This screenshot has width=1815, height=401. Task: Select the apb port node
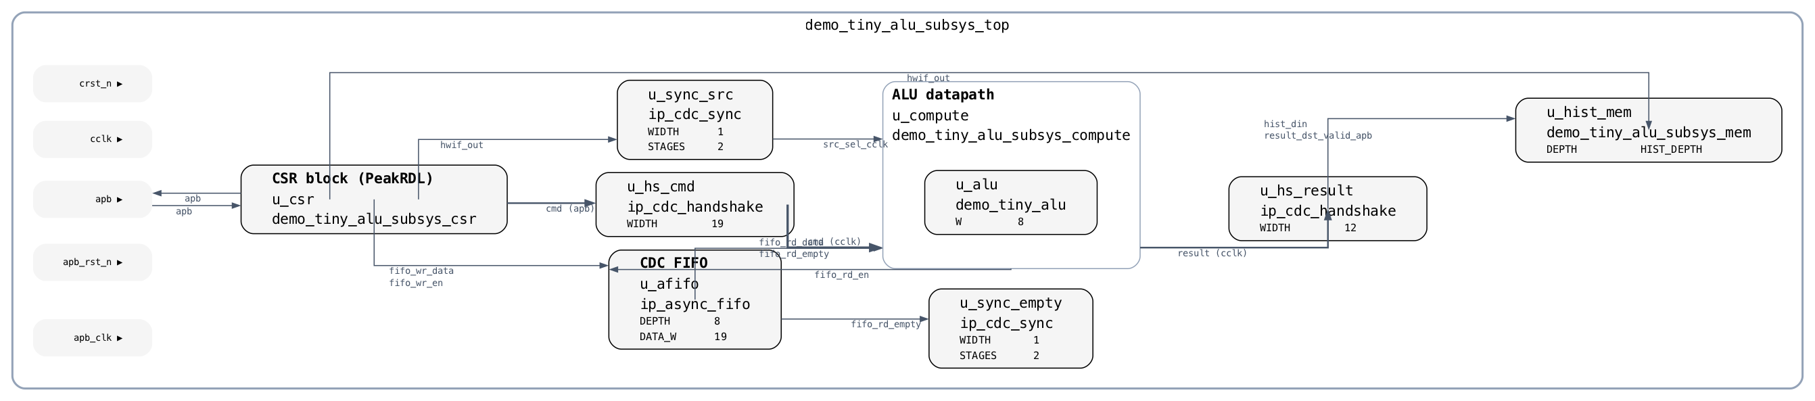tap(92, 199)
